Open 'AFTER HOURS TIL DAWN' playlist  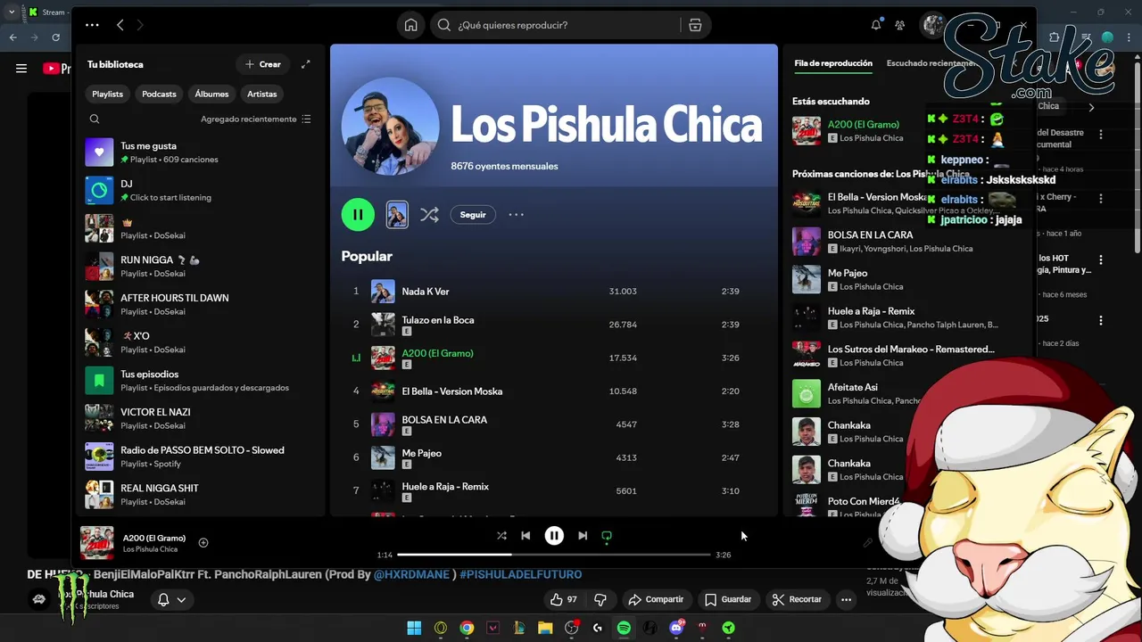click(200, 304)
